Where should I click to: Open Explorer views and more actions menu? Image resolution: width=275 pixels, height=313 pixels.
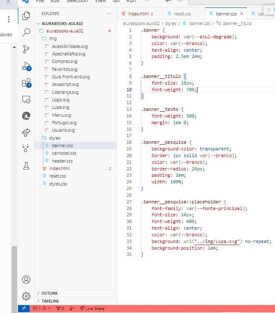tap(109, 14)
